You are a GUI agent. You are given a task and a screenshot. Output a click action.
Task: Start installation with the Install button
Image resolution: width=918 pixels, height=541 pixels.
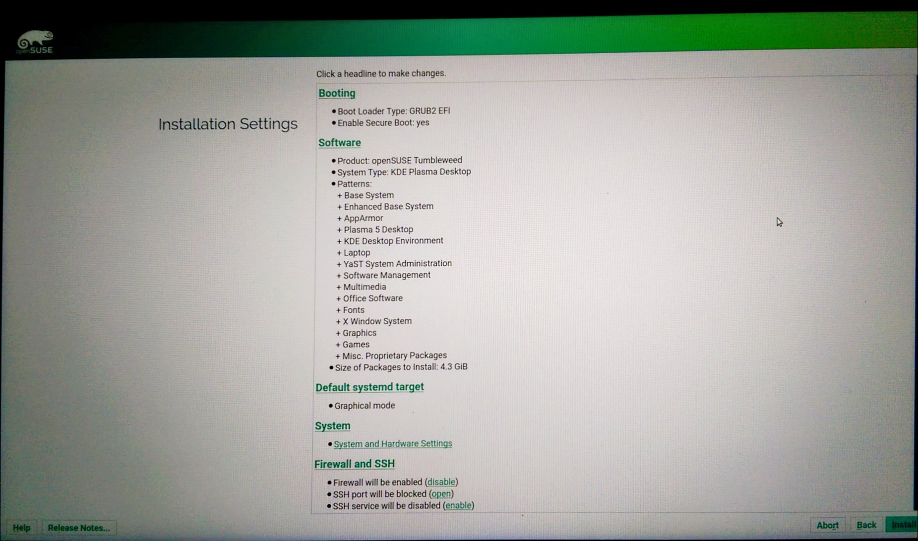coord(903,525)
